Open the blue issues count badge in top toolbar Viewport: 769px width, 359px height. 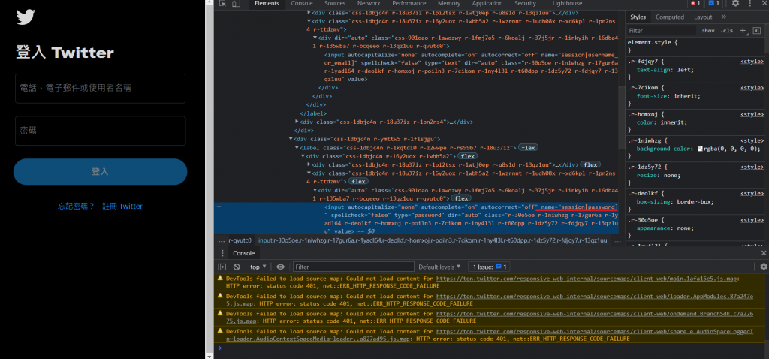click(713, 4)
